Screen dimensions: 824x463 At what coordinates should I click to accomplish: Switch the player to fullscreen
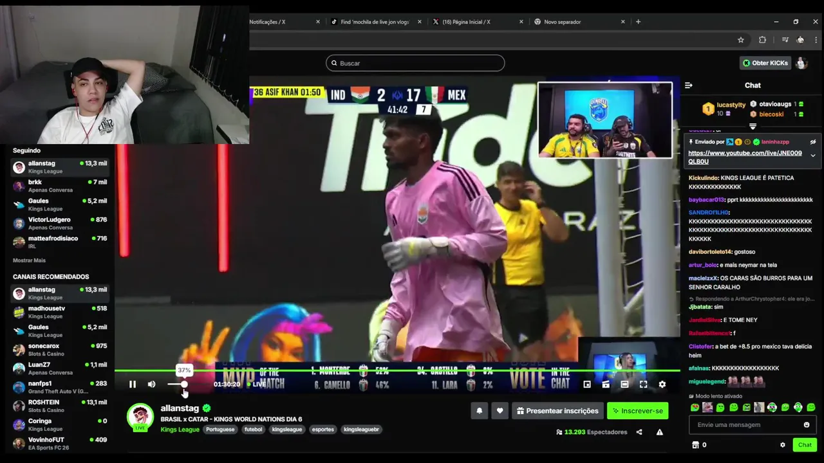pos(643,385)
